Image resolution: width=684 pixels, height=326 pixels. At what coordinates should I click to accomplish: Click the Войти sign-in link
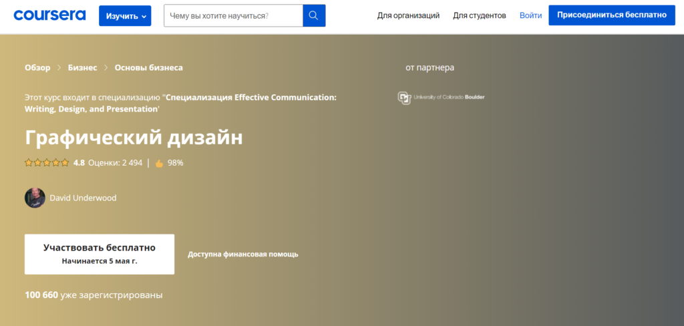[531, 16]
